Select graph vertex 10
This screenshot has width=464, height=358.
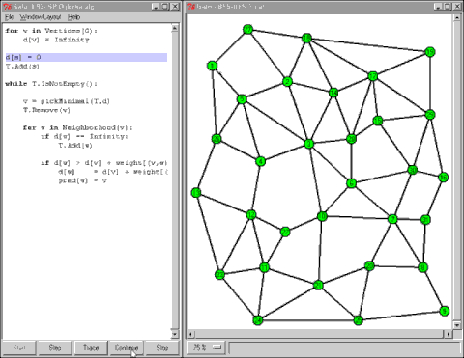pyautogui.click(x=322, y=216)
